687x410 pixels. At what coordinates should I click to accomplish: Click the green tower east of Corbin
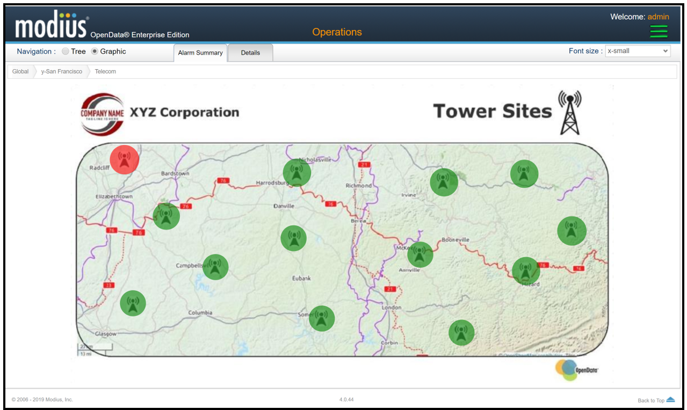click(461, 333)
